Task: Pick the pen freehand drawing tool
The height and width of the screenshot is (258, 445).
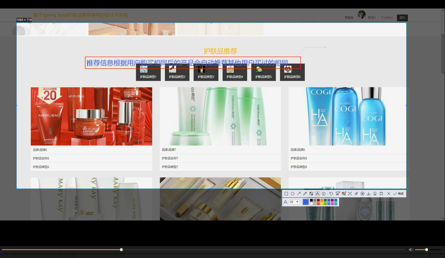Action: tap(305, 193)
